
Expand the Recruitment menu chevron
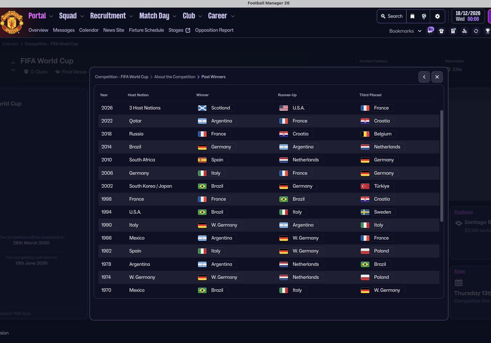pos(131,16)
